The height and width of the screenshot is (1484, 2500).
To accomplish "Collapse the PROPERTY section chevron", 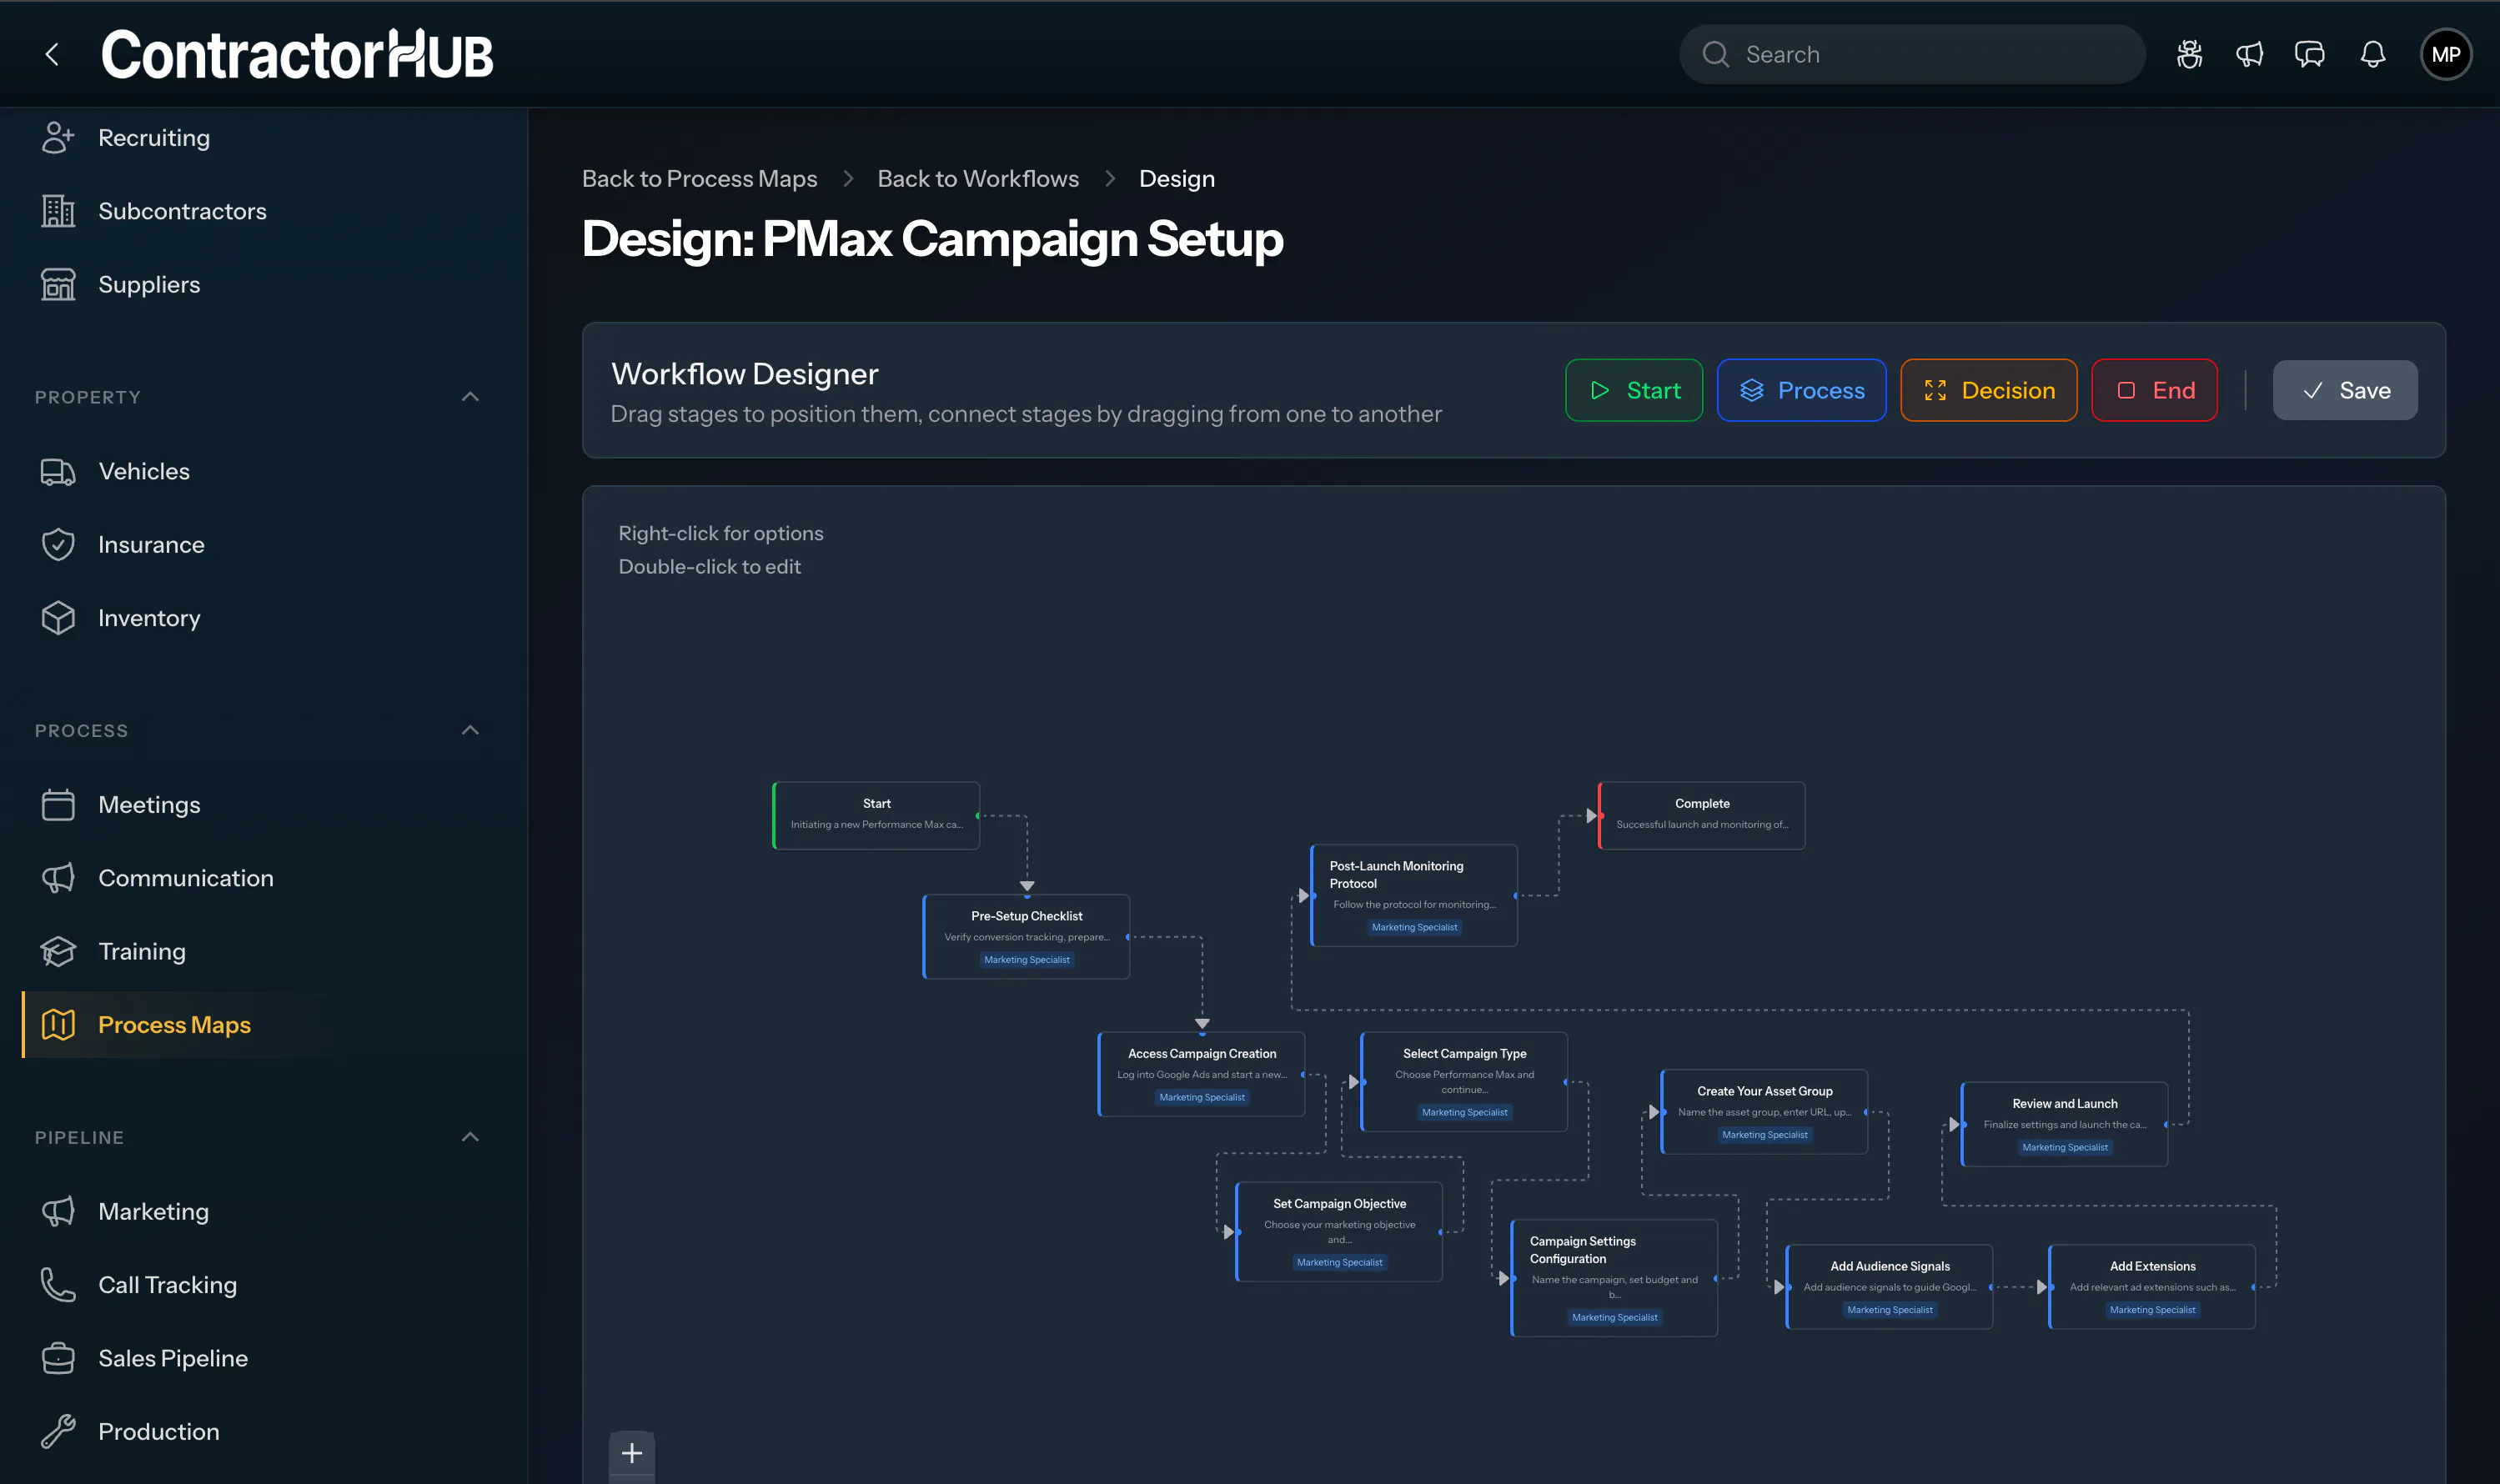I will [470, 397].
